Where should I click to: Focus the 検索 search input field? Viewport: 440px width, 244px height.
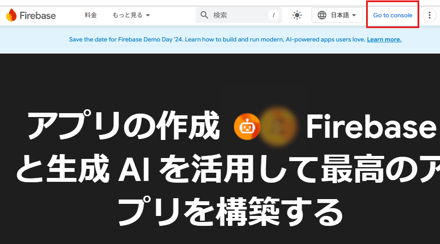click(x=239, y=15)
